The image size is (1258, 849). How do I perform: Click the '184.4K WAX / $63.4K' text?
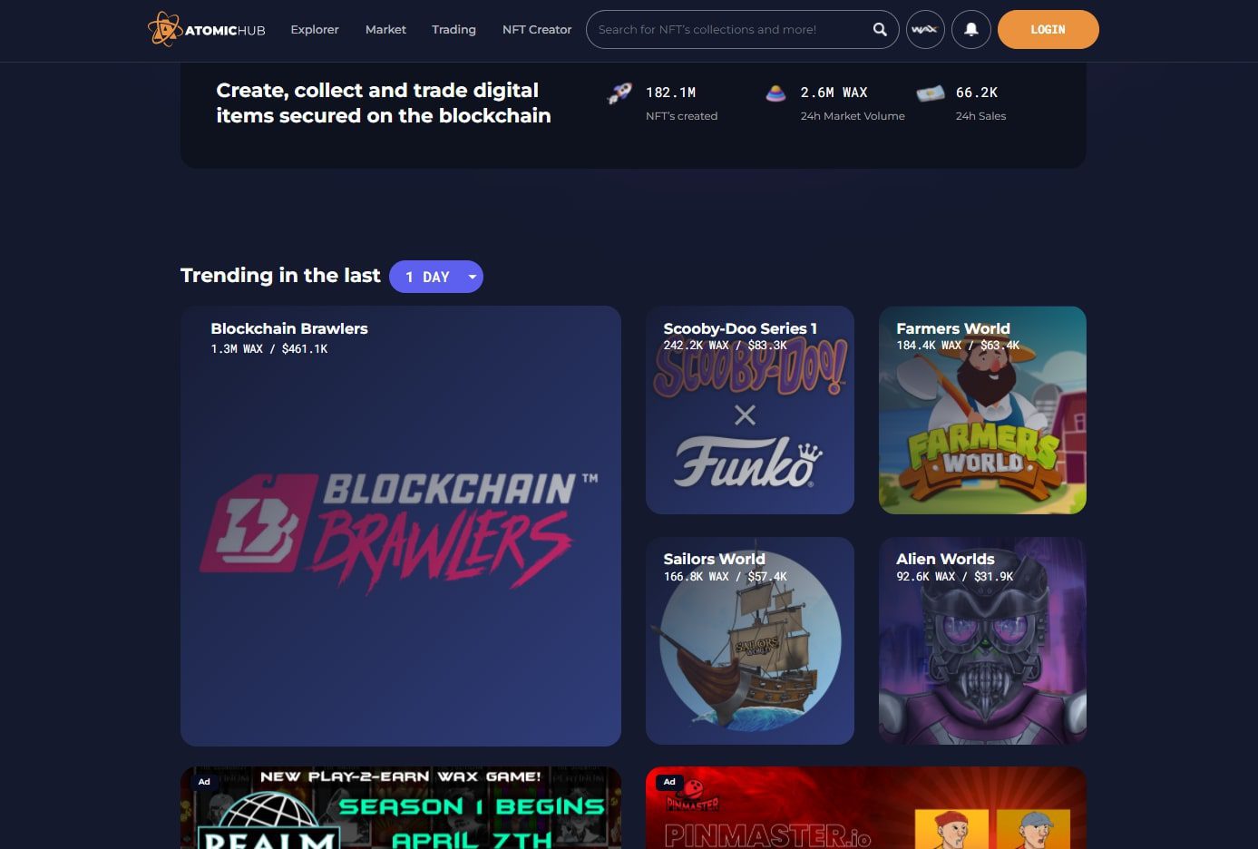pos(958,345)
